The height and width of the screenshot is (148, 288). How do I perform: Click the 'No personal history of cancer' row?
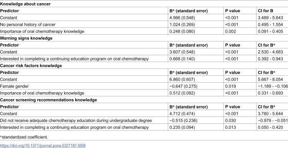tap(144, 25)
